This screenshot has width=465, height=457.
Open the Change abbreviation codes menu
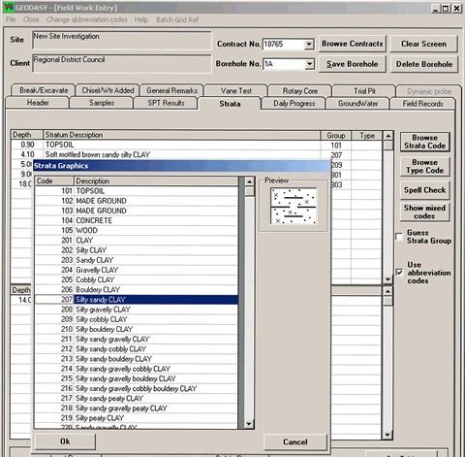(87, 19)
